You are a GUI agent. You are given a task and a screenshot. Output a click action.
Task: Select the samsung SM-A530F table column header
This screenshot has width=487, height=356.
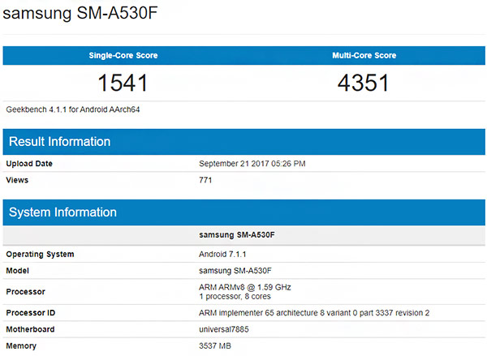coord(237,235)
